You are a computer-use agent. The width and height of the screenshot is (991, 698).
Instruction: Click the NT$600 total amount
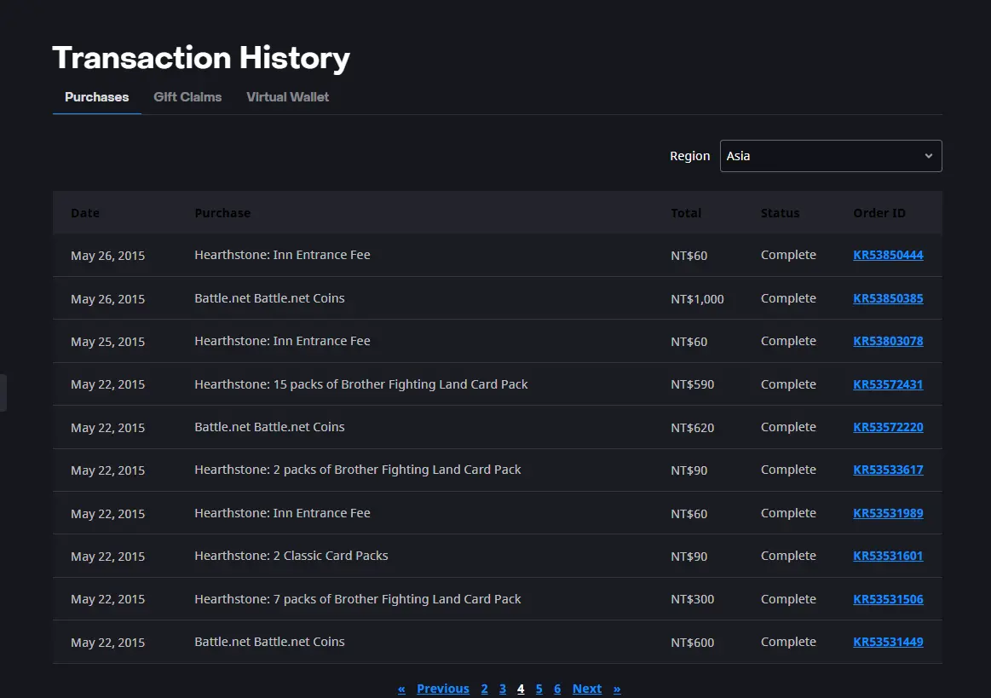(x=692, y=643)
